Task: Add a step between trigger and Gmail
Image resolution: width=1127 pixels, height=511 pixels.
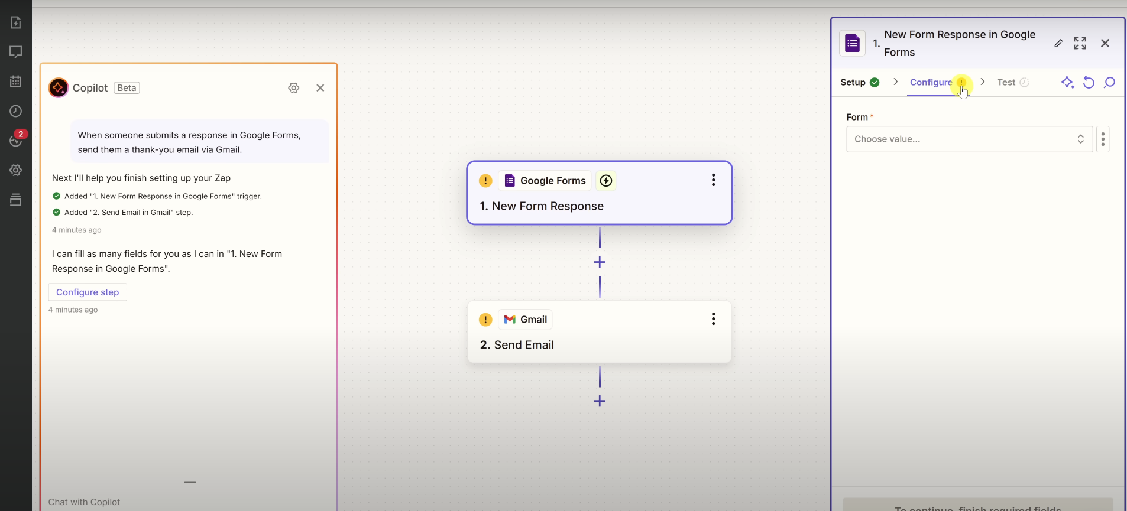Action: point(600,262)
